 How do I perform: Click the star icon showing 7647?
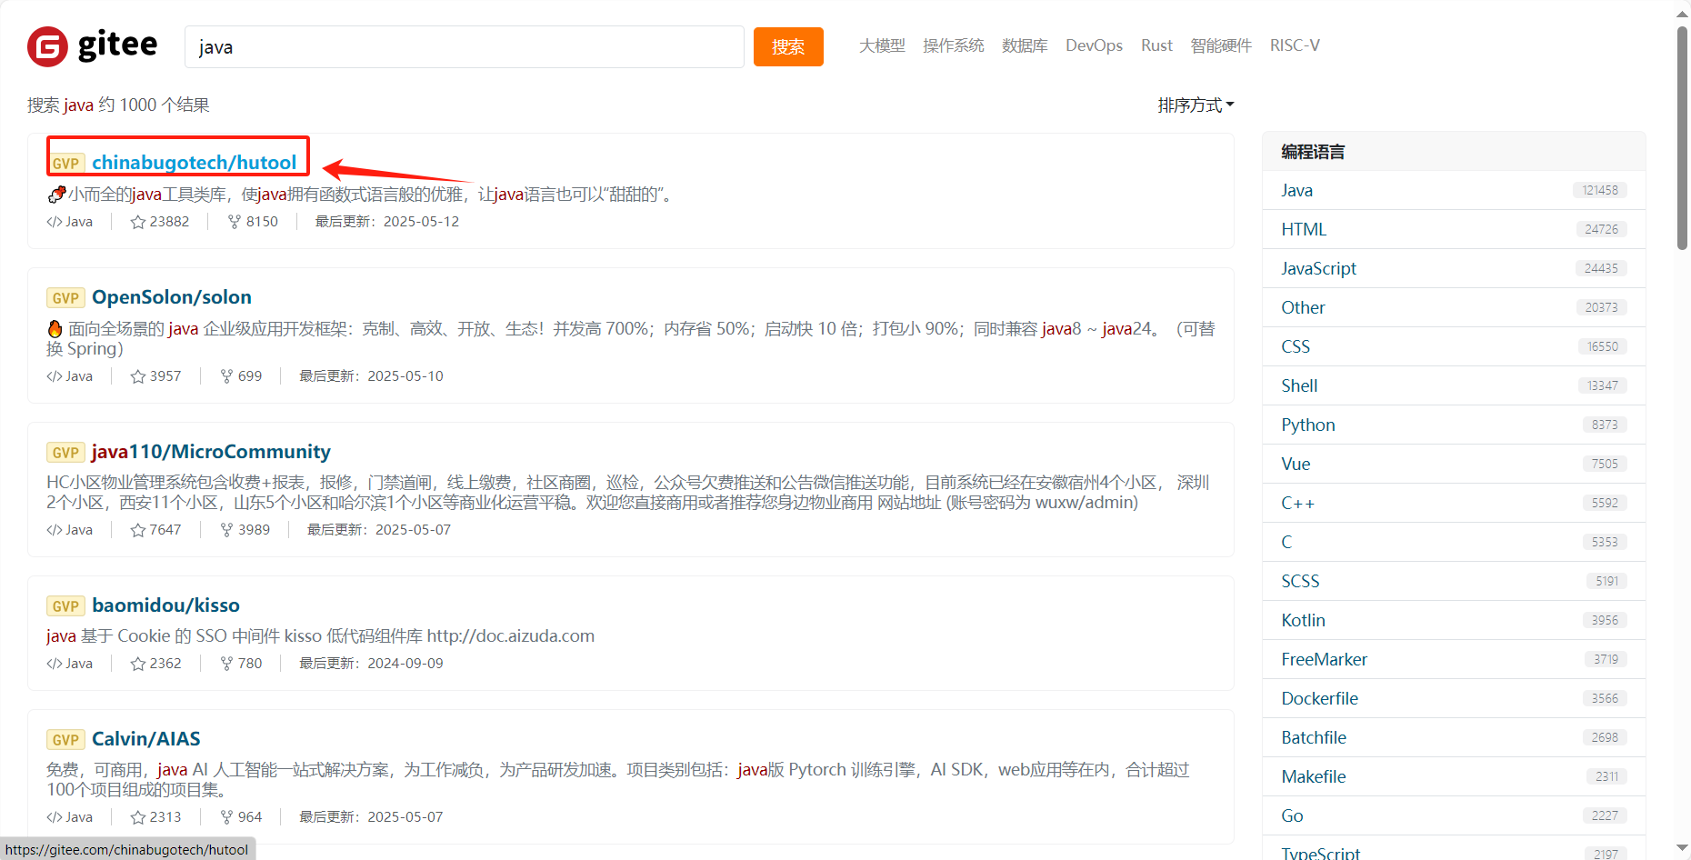click(138, 530)
